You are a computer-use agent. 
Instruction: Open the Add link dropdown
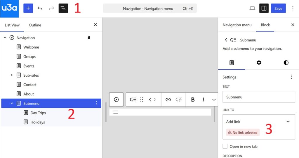click(x=259, y=122)
